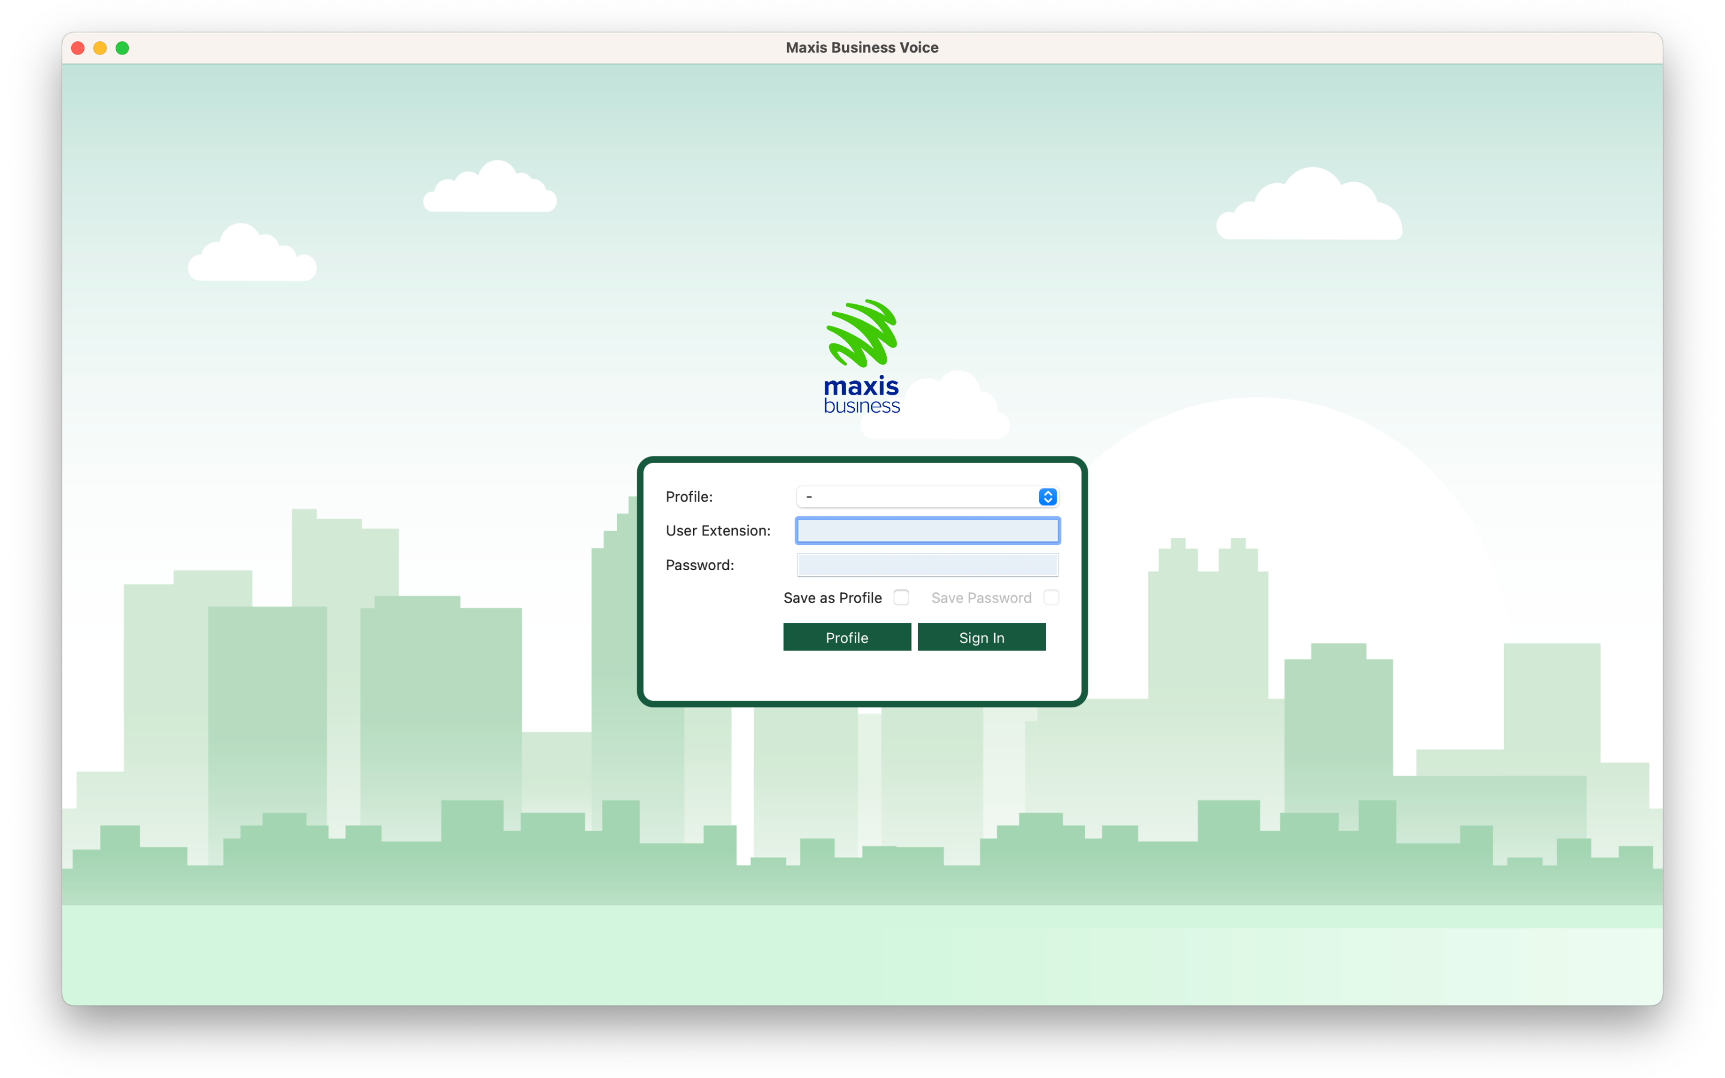Click the green Profile button
This screenshot has width=1725, height=1078.
(847, 637)
